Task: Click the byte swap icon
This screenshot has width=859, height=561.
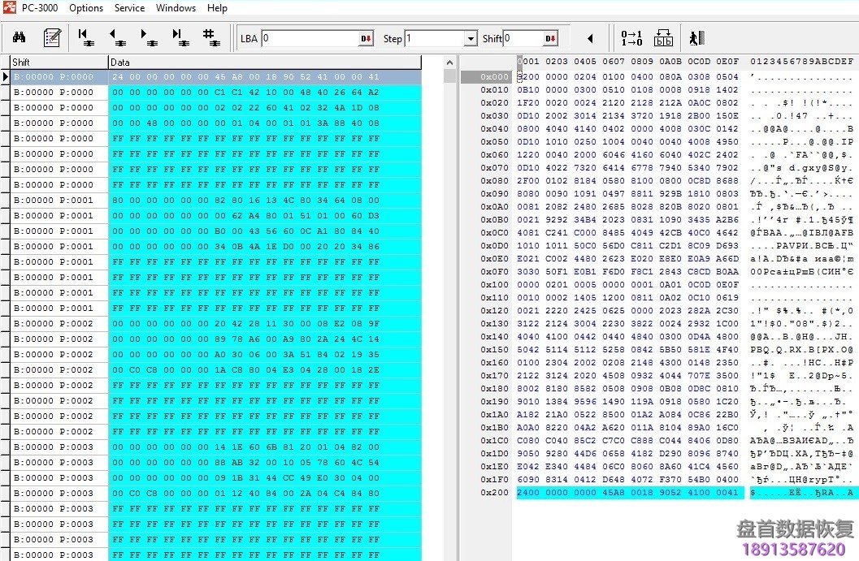Action: (x=663, y=38)
